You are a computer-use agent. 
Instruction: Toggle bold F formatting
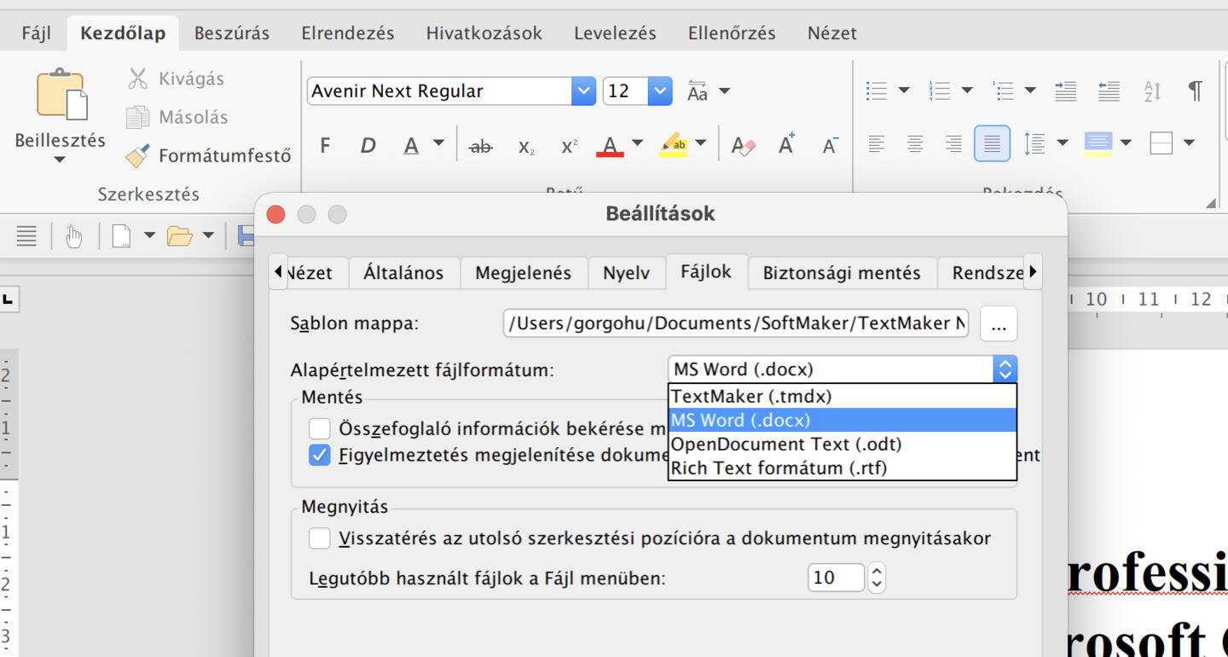[325, 146]
